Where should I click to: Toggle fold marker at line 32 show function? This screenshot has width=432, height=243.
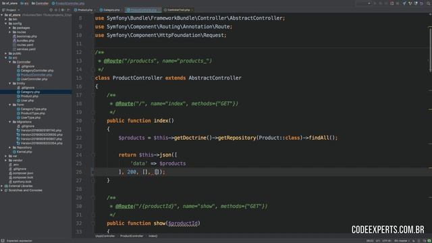93,223
